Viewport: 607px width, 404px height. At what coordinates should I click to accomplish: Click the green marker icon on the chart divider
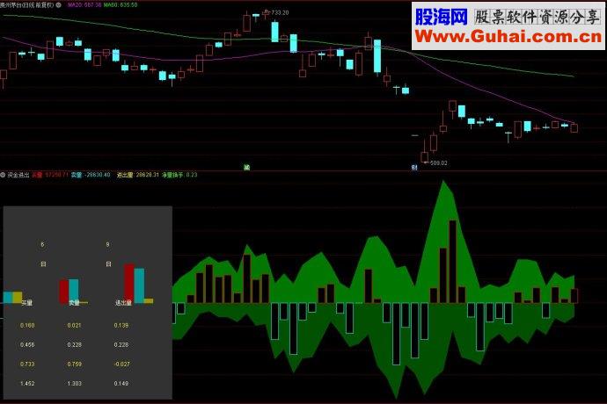[247, 168]
